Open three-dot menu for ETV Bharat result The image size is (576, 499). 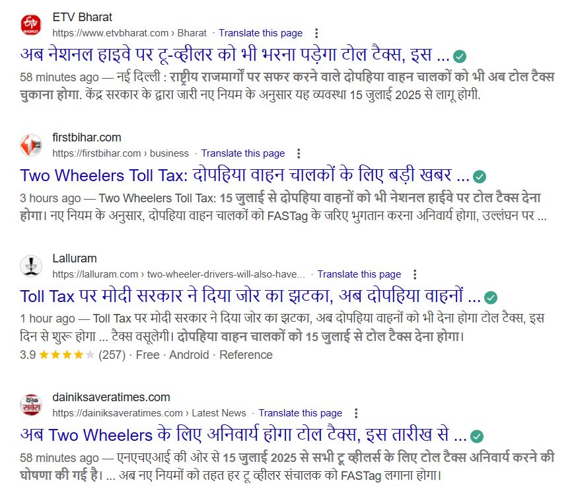[x=316, y=33]
